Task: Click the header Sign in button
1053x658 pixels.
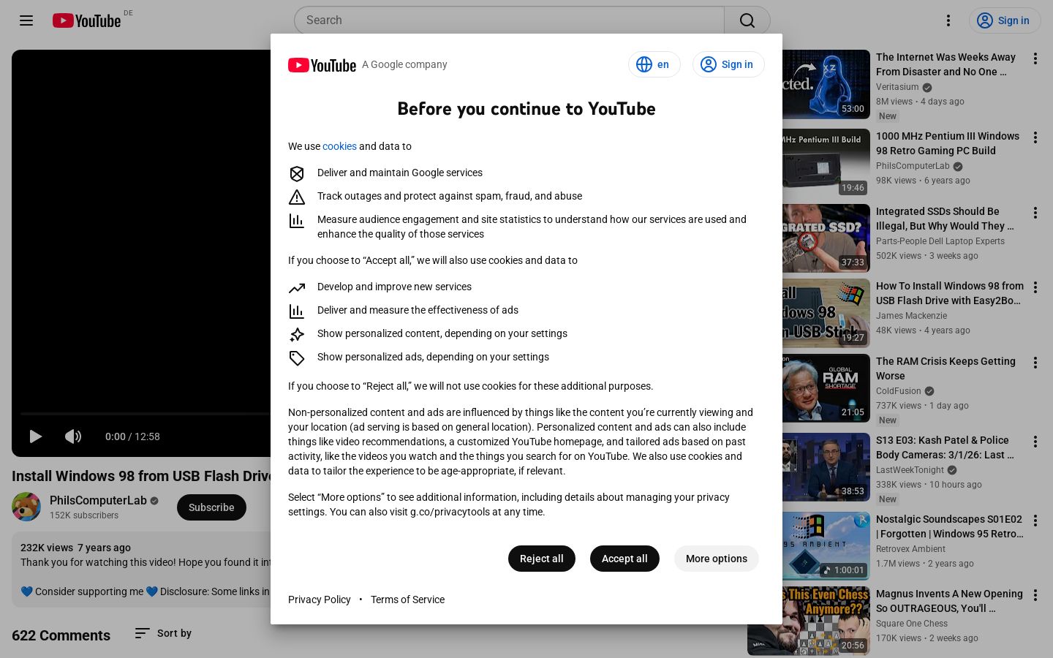Action: point(1004,20)
